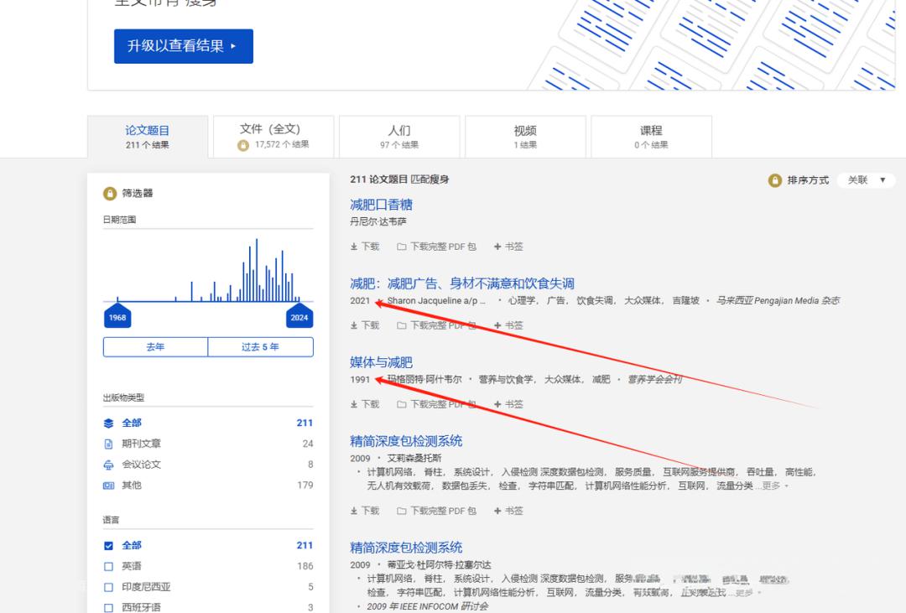Click the stacked layers icon beside 全部
The height and width of the screenshot is (613, 906).
click(x=108, y=423)
